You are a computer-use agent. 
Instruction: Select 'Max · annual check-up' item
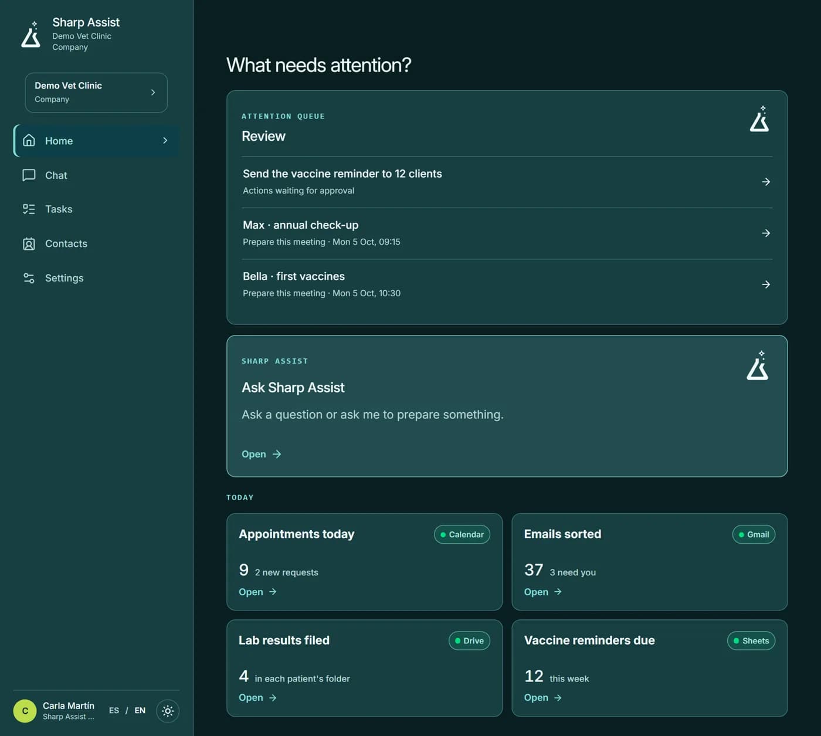click(x=507, y=233)
